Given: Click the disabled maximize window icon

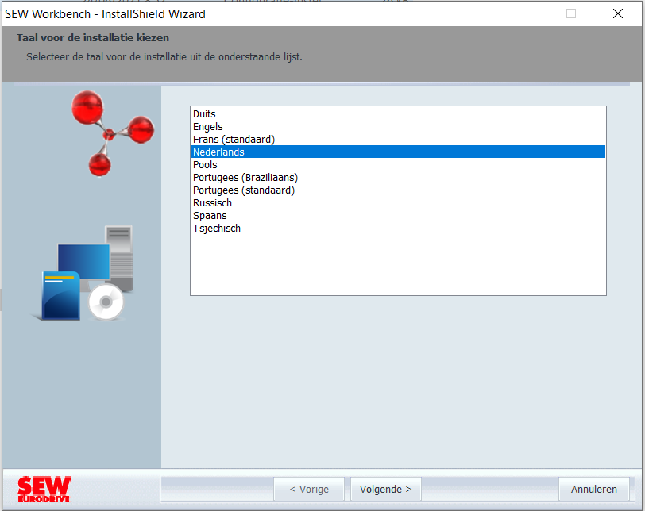Looking at the screenshot, I should point(571,13).
